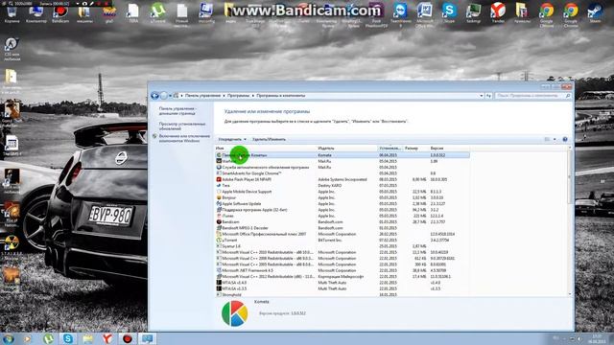The width and height of the screenshot is (614, 345).
Task: Open Yandex browser from the taskbar
Action: [107, 338]
